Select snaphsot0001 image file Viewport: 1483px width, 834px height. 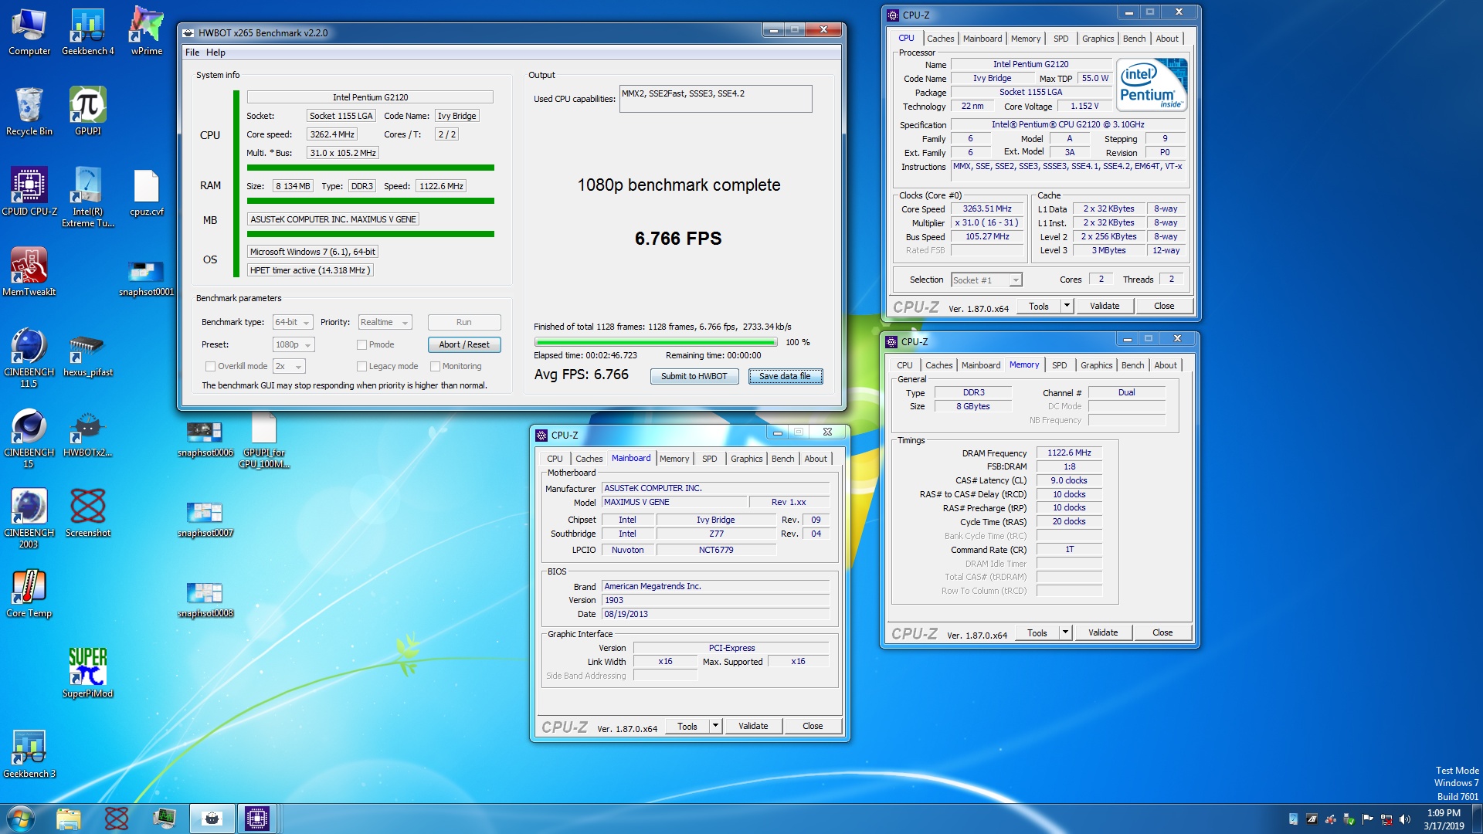[147, 278]
